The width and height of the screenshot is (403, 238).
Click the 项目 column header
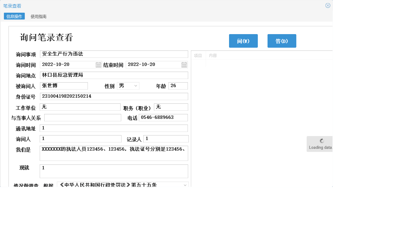(x=198, y=55)
